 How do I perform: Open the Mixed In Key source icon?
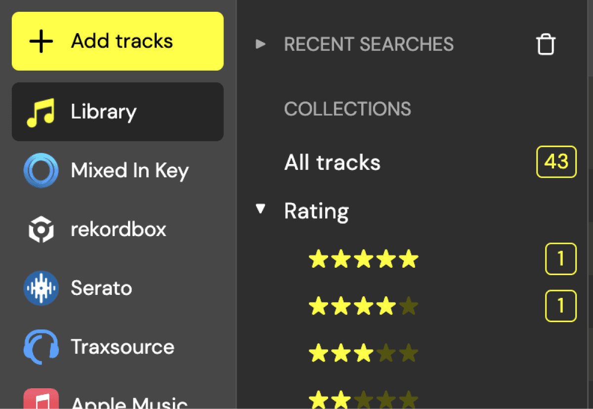pyautogui.click(x=41, y=170)
